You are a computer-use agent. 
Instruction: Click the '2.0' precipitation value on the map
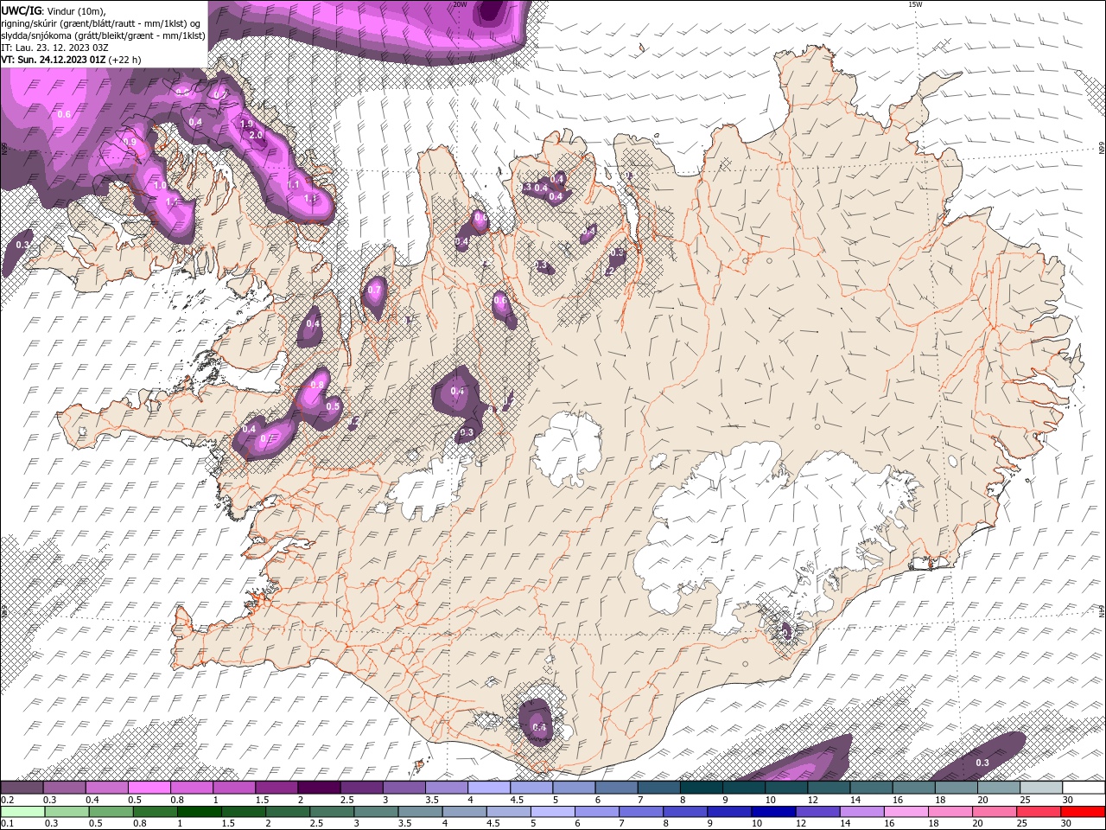click(x=256, y=136)
